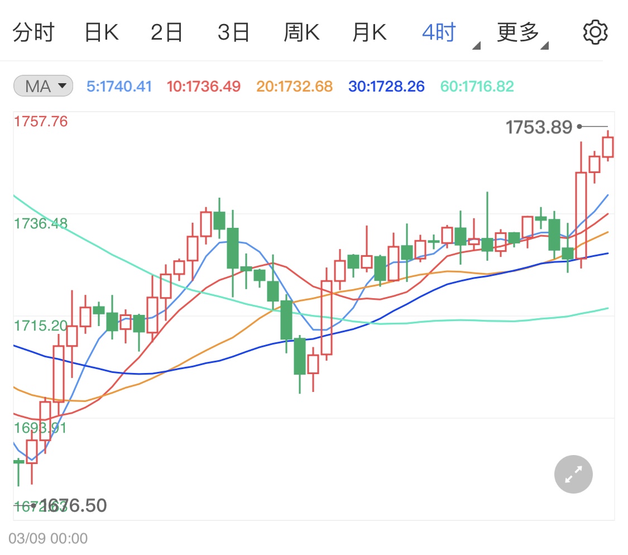Screen dimensions: 628x555
Task: Click the y-axis label 1757.76
Action: click(x=41, y=121)
